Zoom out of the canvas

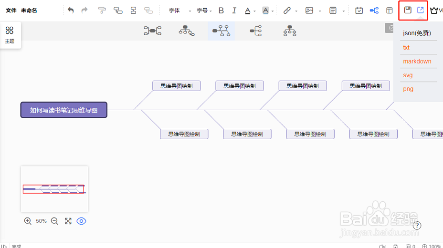[x=54, y=221]
